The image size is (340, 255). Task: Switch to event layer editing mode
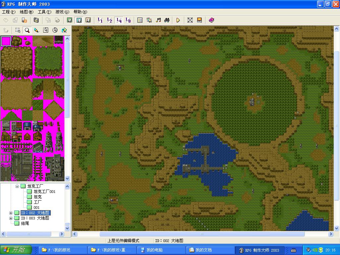[x=88, y=20]
